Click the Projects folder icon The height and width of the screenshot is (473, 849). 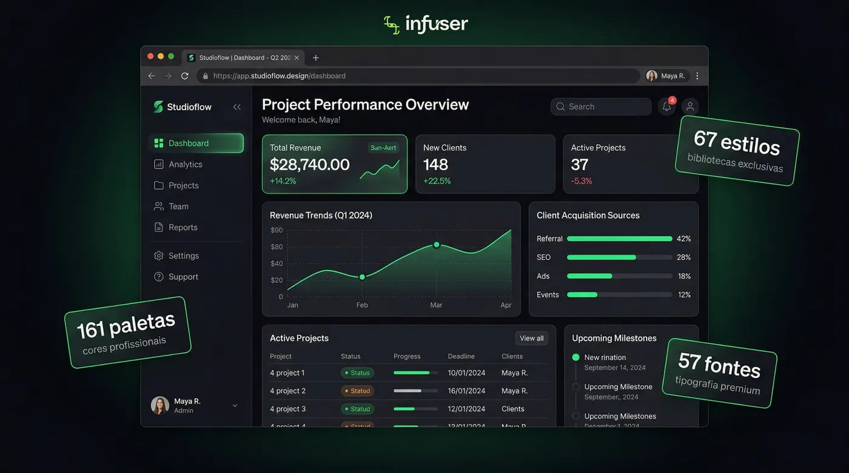(159, 185)
